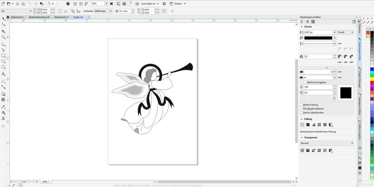Screen dimensions: 374x187
Task: Select the Polygon tool
Action: tap(4, 67)
